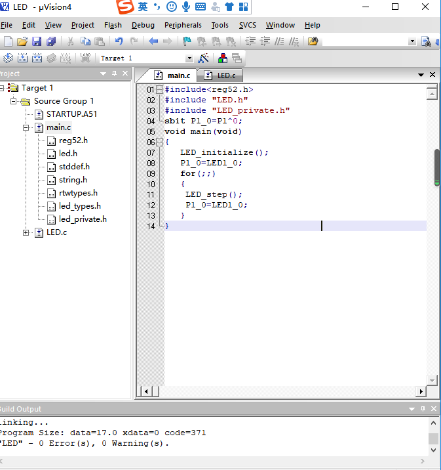The height and width of the screenshot is (470, 441).
Task: Redo the last edit
Action: [x=134, y=41]
